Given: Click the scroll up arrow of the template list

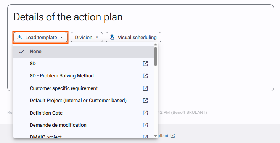Looking at the screenshot, I should click(x=156, y=44).
